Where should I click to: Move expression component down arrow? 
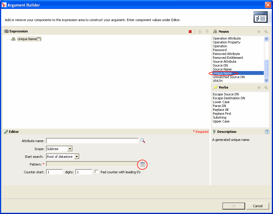click(207, 32)
